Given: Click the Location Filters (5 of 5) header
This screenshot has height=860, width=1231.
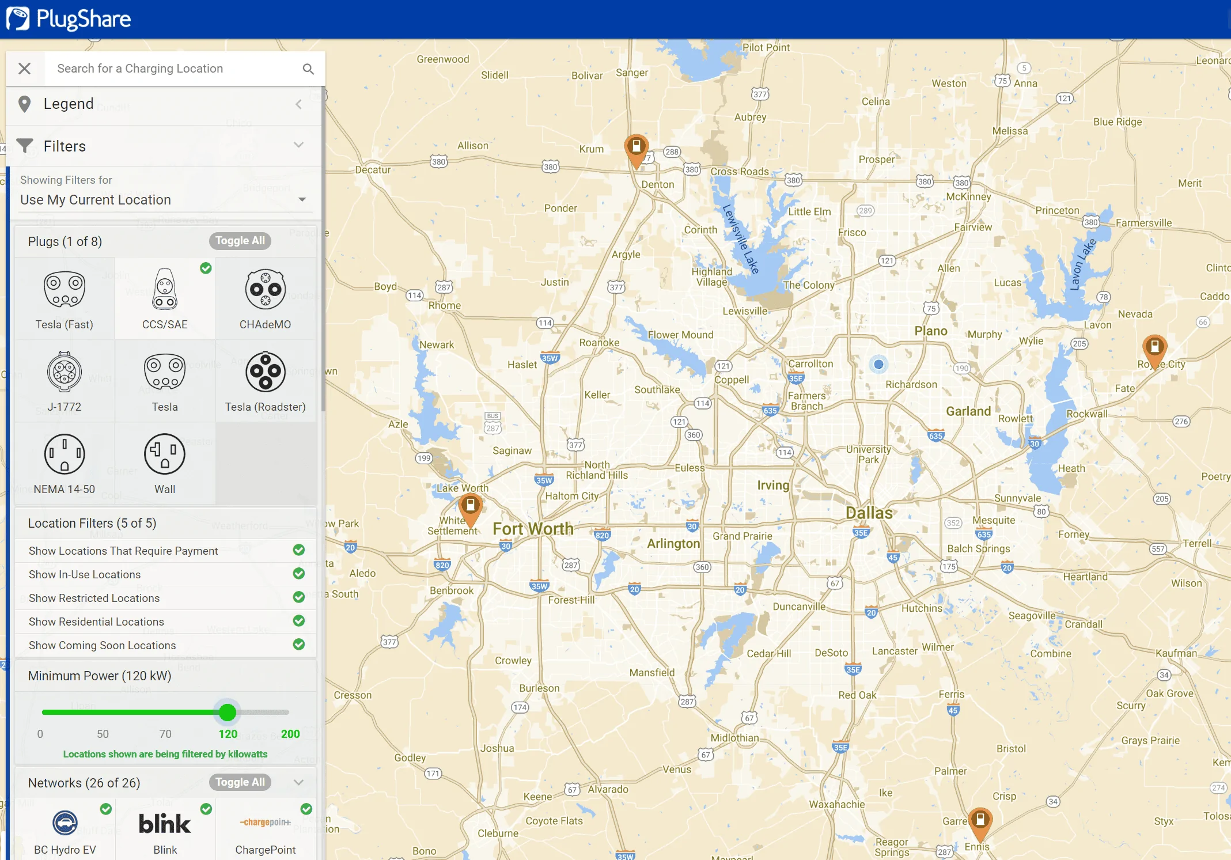Looking at the screenshot, I should 92,523.
